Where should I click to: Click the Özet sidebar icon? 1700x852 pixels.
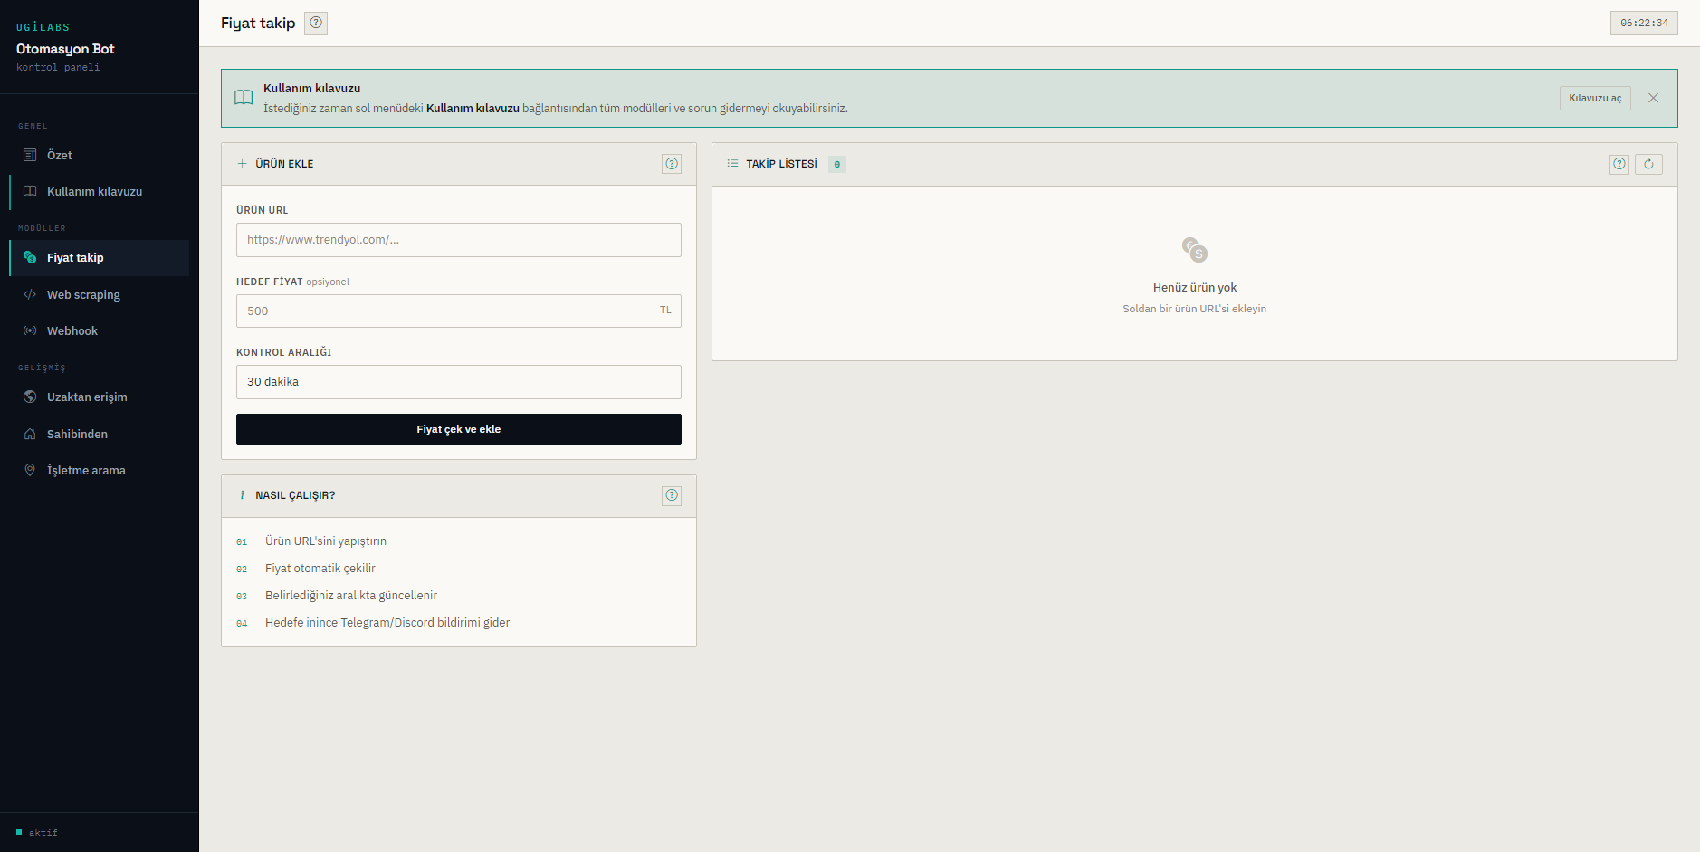pyautogui.click(x=30, y=155)
